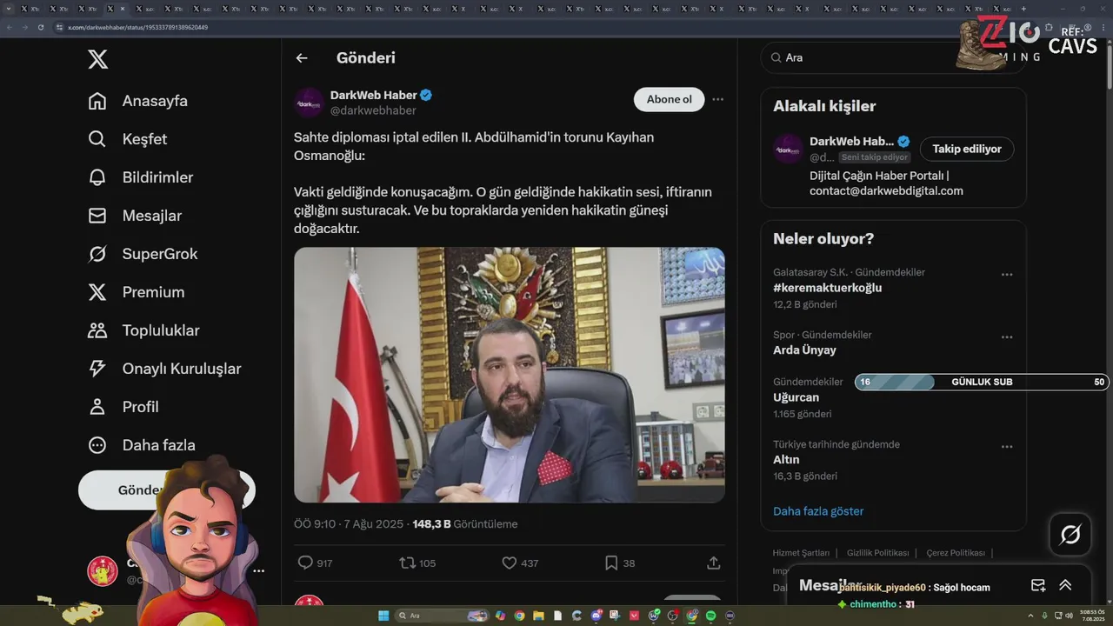Open Spotify from the taskbar

(x=710, y=616)
